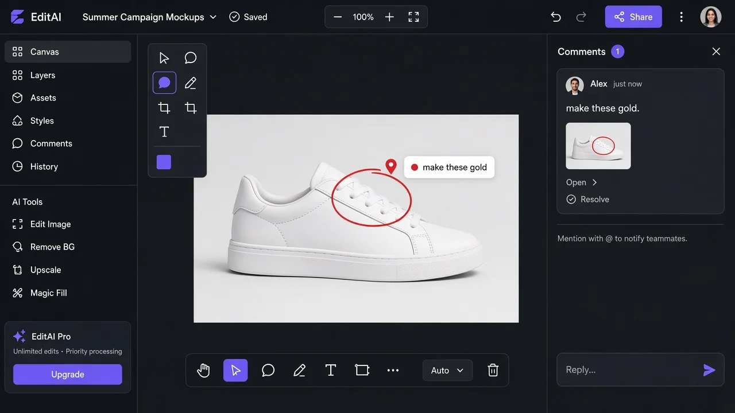Open the user profile avatar
Screen dimensions: 735x413
coord(711,17)
